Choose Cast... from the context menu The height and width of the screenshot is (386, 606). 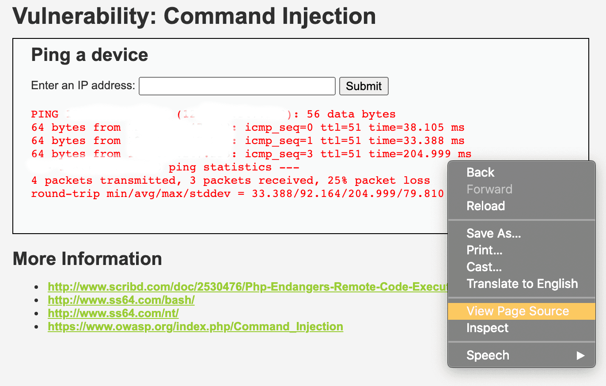pos(483,267)
